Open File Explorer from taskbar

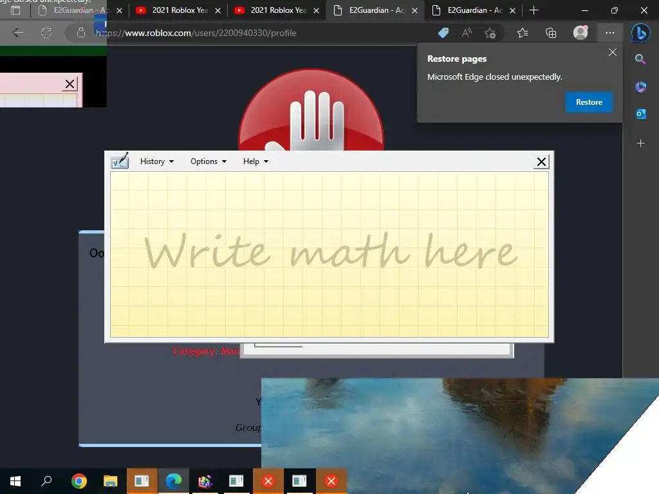coord(110,480)
